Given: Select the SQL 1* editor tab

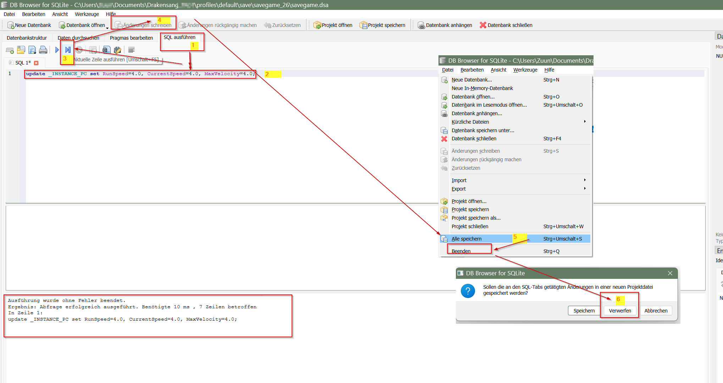Looking at the screenshot, I should tap(23, 63).
